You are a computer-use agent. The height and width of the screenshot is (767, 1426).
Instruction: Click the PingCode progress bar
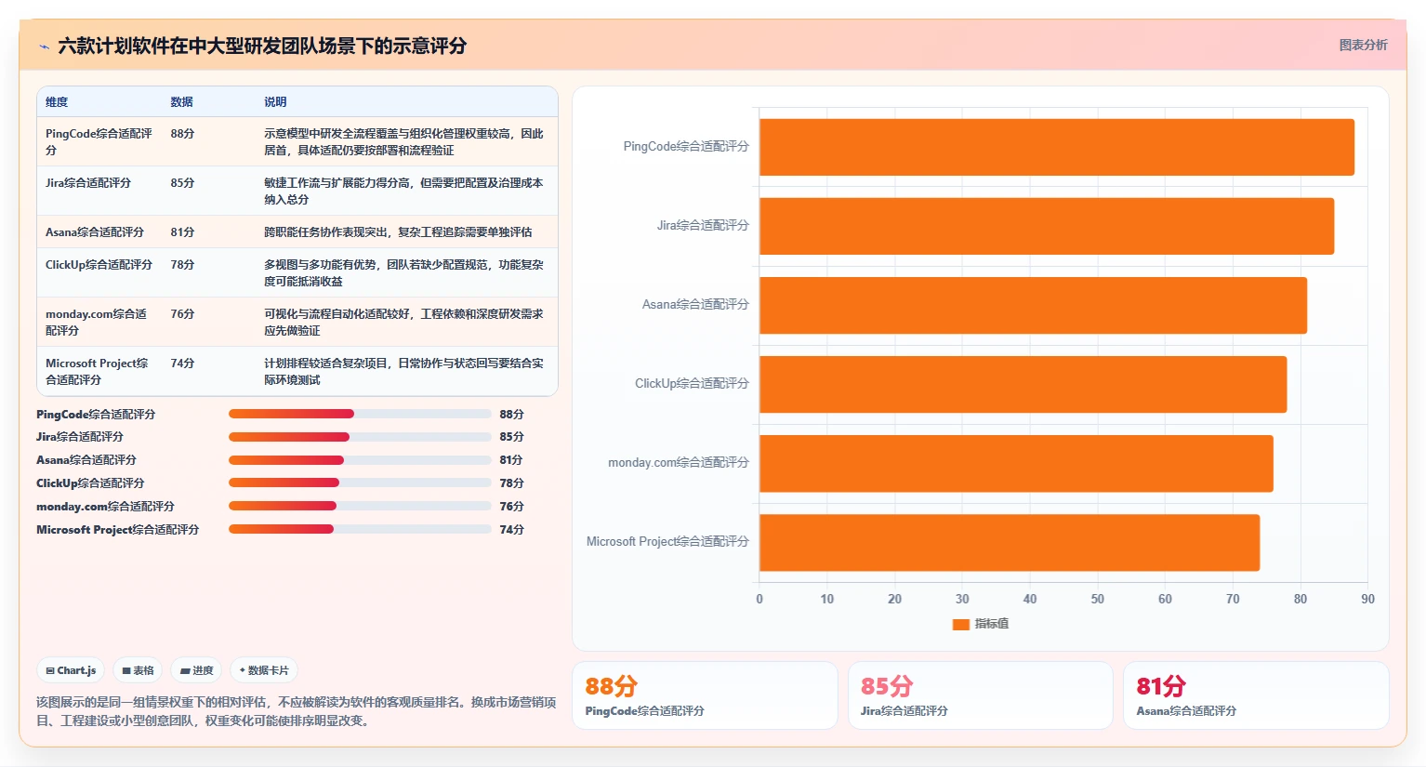click(360, 414)
